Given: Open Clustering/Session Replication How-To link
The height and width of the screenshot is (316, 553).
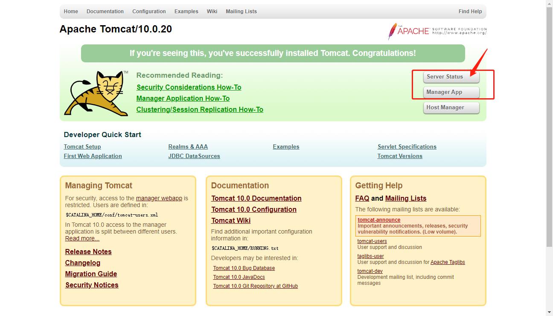Looking at the screenshot, I should pyautogui.click(x=200, y=109).
